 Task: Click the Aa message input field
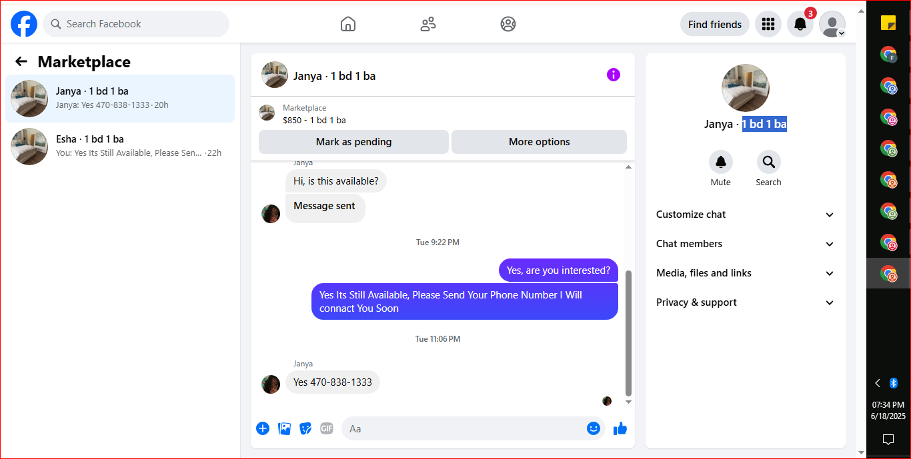pos(462,428)
